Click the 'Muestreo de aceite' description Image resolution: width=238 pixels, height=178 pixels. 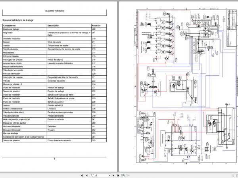(x=56, y=81)
